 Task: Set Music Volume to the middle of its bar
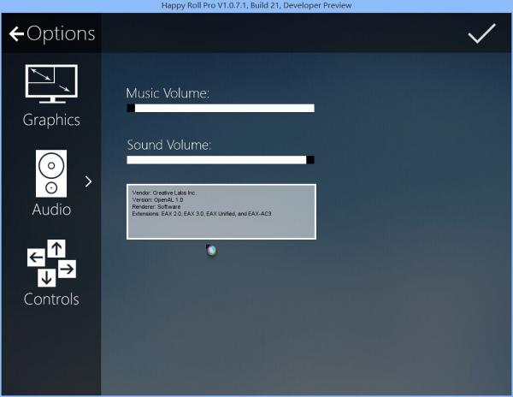coord(221,109)
